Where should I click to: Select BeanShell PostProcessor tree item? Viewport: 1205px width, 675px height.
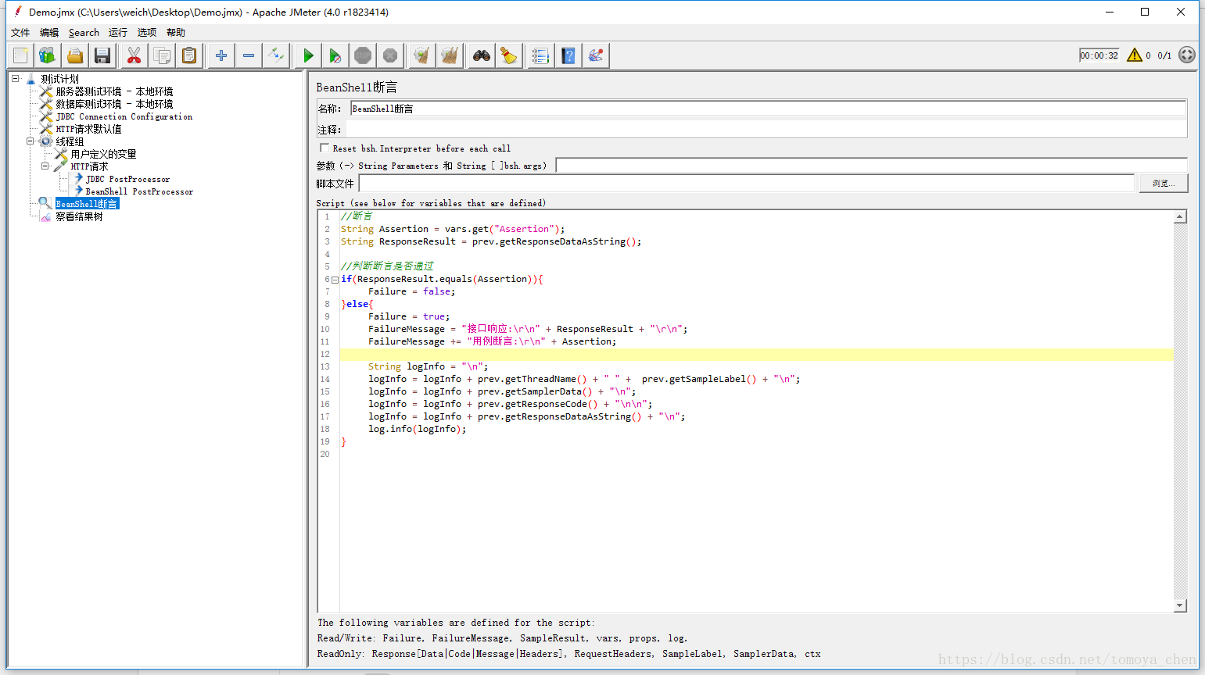pyautogui.click(x=139, y=191)
